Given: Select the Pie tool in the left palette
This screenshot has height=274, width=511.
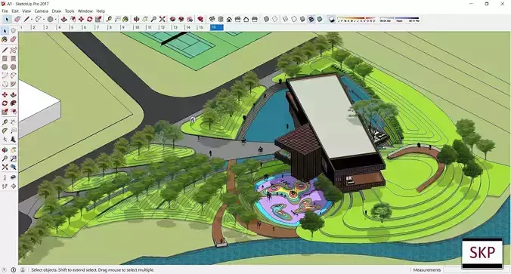Looking at the screenshot, I should click(x=13, y=85).
